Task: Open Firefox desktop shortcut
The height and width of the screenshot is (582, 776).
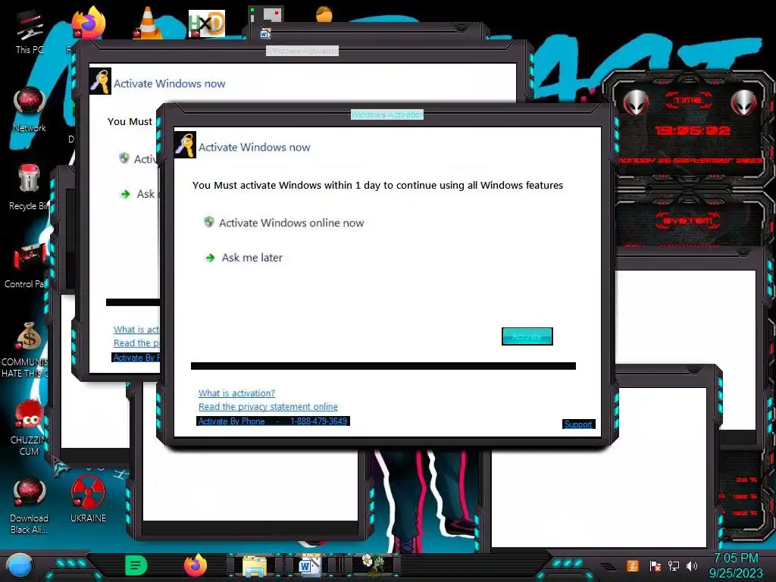Action: click(x=89, y=22)
